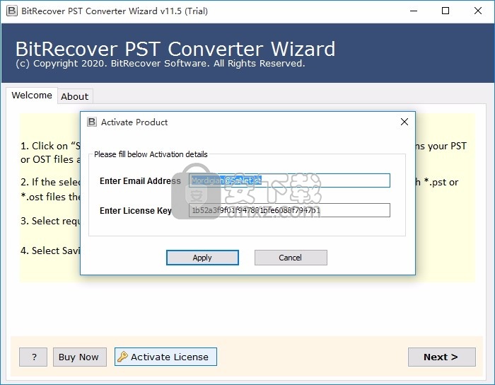Click the BitRecover app icon in title bar
The width and height of the screenshot is (495, 385).
click(x=12, y=11)
